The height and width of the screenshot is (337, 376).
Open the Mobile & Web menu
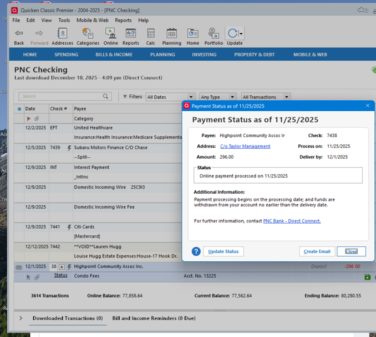coord(92,20)
